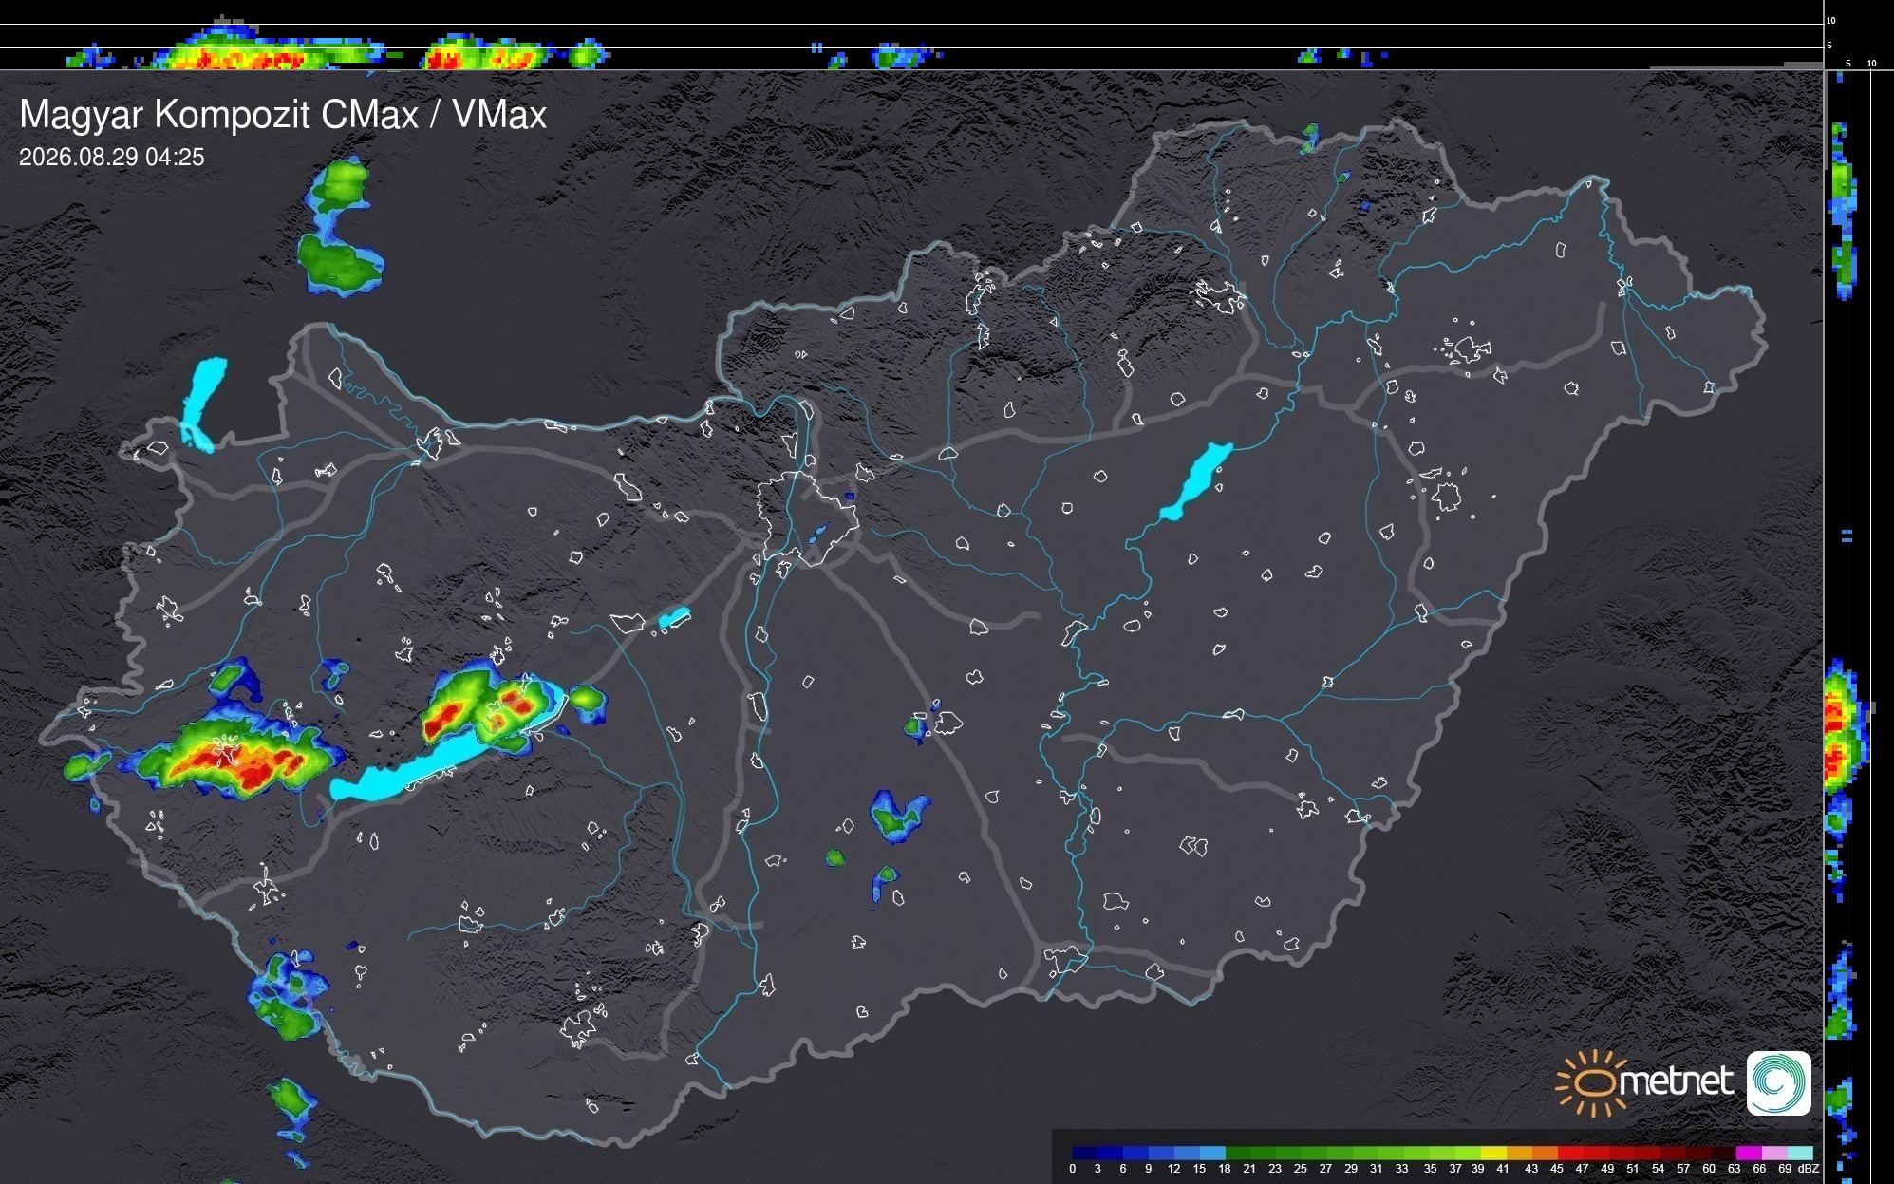Click the '49' label on the color scale
1894x1184 pixels.
coord(1607,1169)
